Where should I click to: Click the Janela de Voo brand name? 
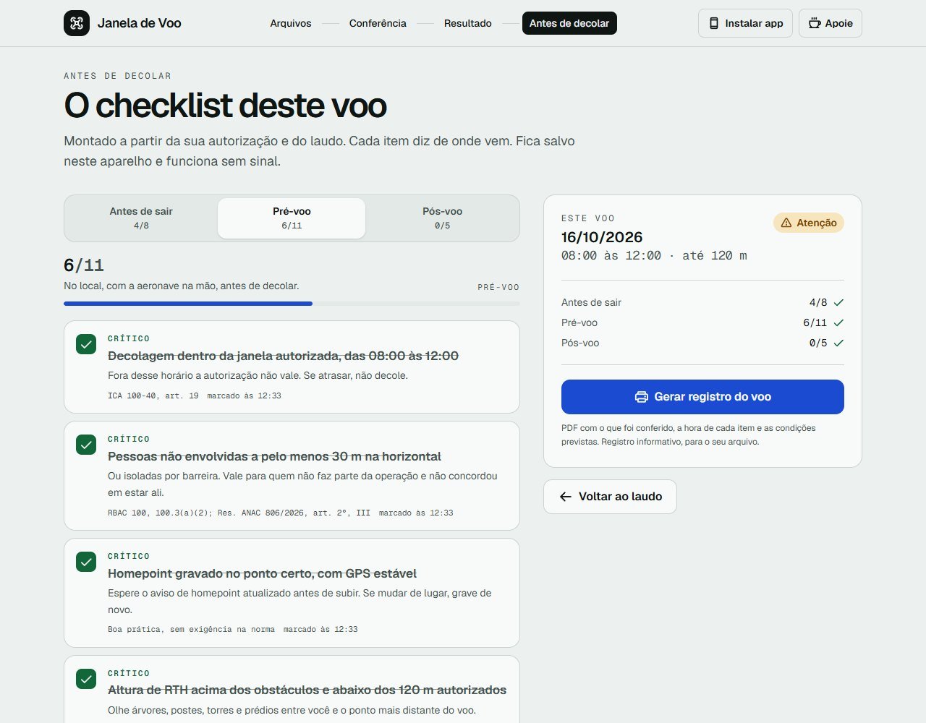point(139,23)
